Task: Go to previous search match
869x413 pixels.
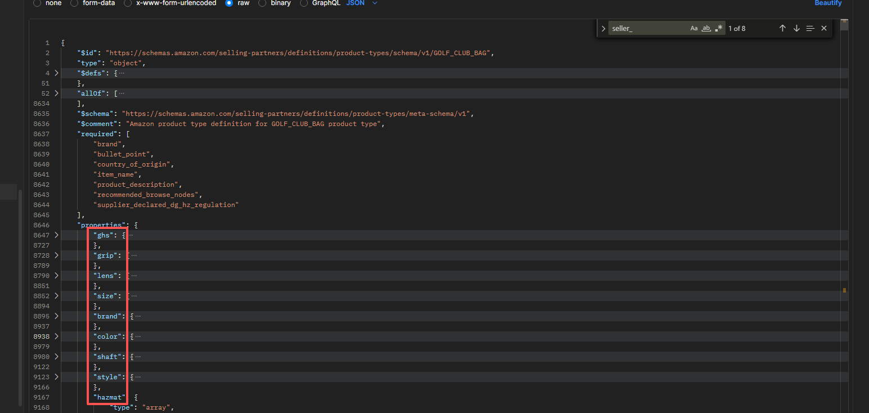Action: tap(782, 28)
